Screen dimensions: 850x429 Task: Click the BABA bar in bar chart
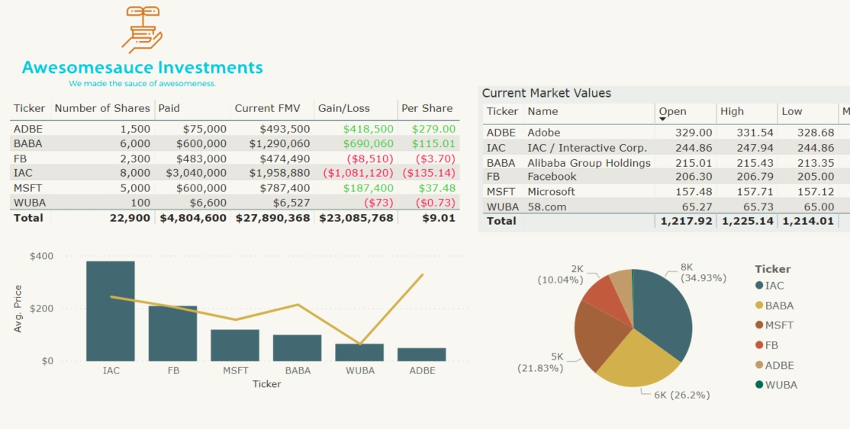[x=297, y=347]
